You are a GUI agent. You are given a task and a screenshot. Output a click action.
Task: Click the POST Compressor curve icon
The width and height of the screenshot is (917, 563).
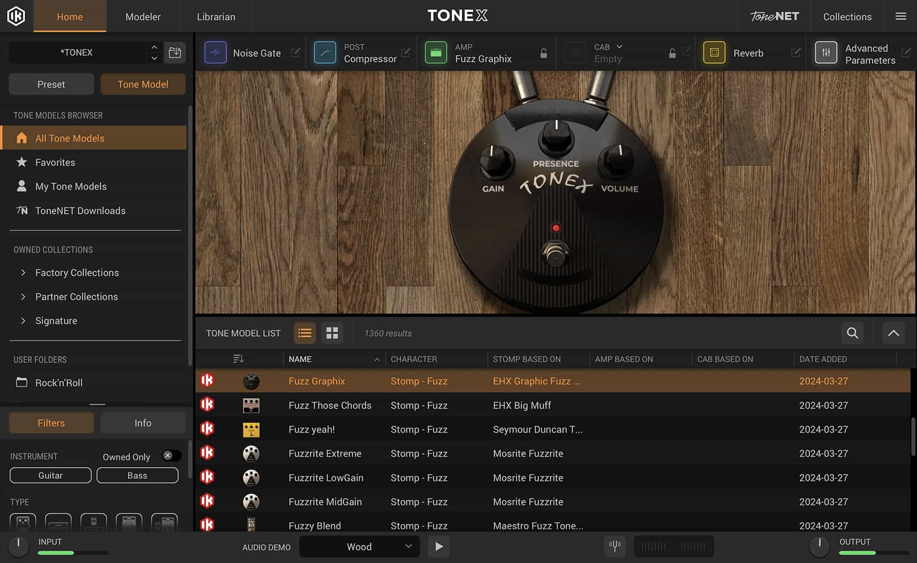[x=325, y=53]
